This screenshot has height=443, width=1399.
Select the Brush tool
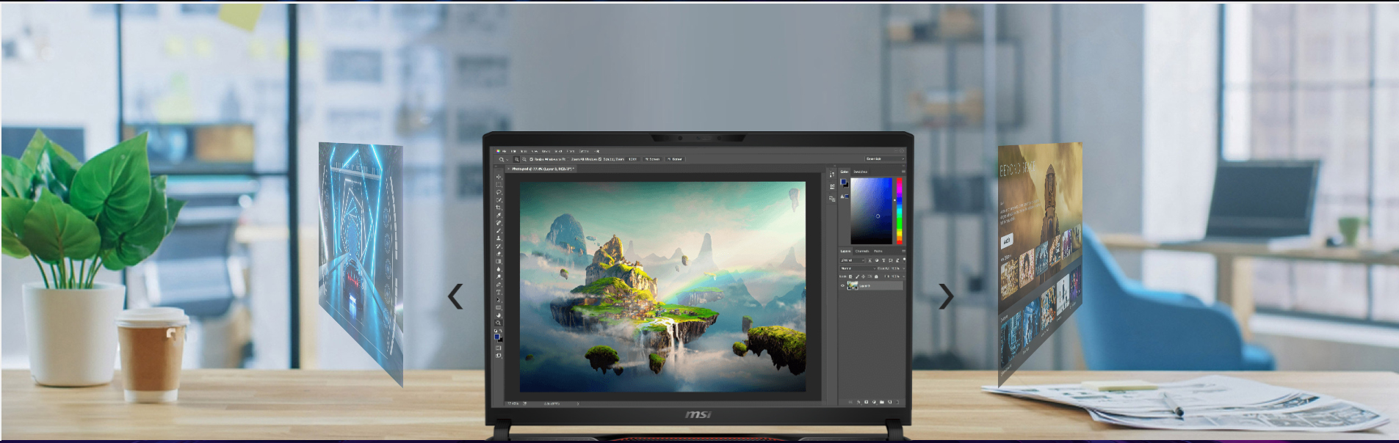(x=499, y=231)
